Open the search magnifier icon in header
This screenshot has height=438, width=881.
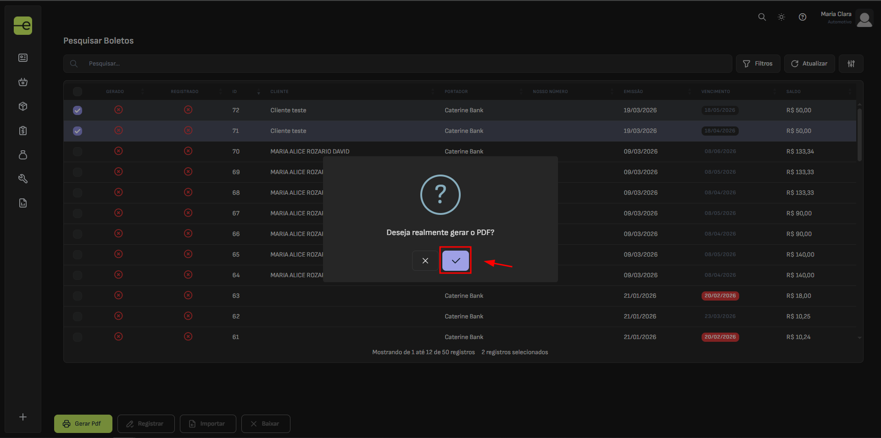click(762, 17)
